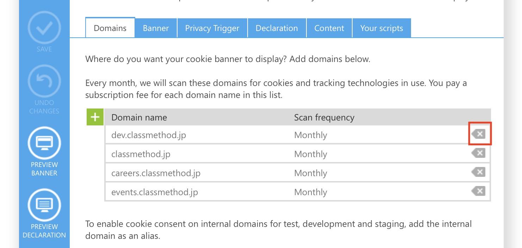Select the Domains tab
The image size is (522, 248).
click(x=110, y=28)
